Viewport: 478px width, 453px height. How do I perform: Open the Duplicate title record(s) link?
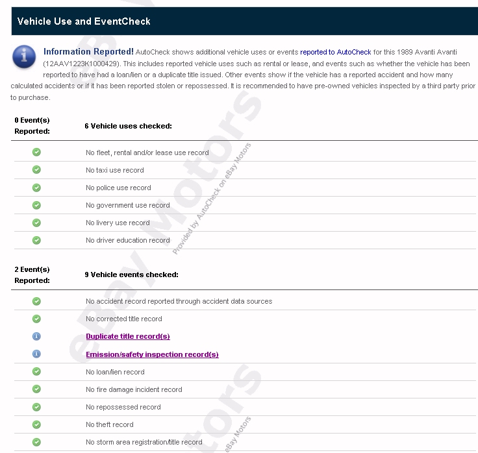click(x=127, y=337)
